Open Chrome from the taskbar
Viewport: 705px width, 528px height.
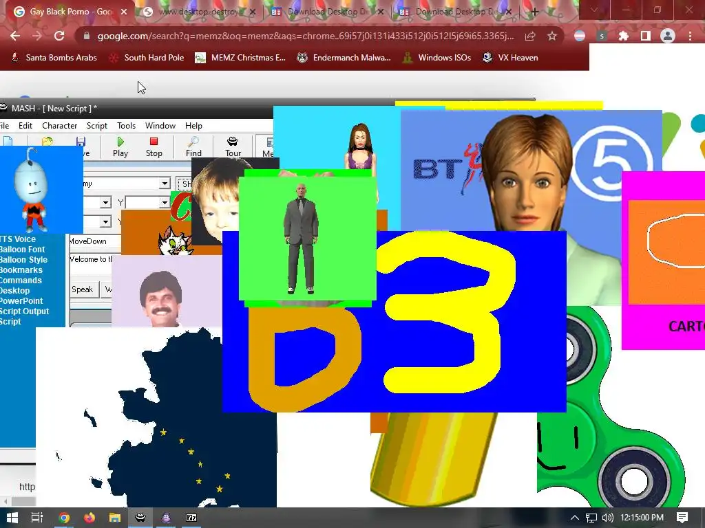[64, 518]
